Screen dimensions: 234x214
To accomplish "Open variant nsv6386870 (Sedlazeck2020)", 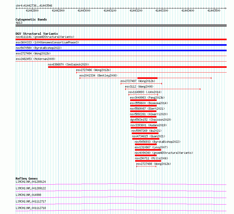I will click(x=68, y=64).
